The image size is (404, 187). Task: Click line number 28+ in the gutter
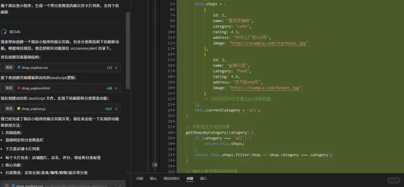click(x=171, y=133)
